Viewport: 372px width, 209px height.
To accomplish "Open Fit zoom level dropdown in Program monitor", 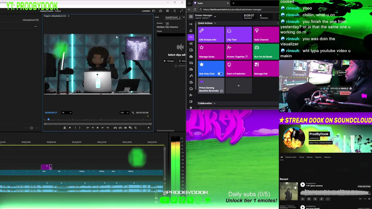I will (67, 113).
